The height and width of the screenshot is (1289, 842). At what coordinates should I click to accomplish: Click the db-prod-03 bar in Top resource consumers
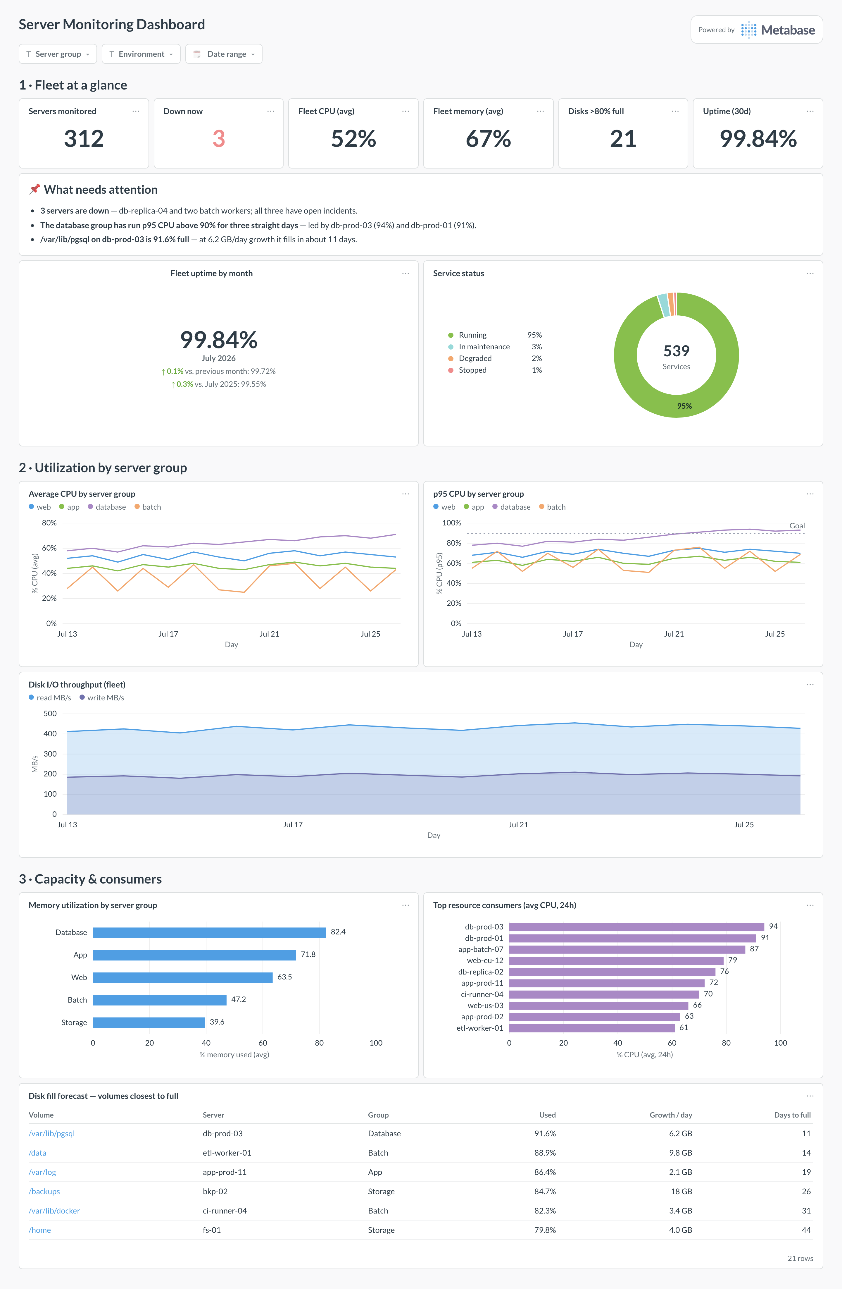tap(636, 927)
